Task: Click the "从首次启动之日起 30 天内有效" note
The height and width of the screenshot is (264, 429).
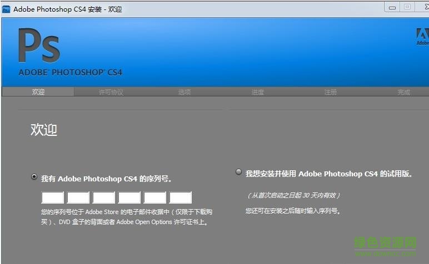Action: tap(293, 195)
